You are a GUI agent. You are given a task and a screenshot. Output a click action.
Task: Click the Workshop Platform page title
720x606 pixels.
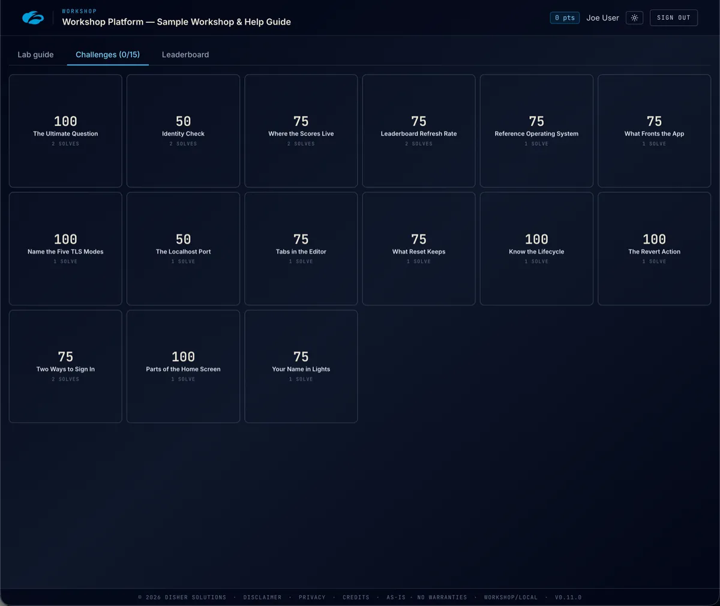pos(176,22)
